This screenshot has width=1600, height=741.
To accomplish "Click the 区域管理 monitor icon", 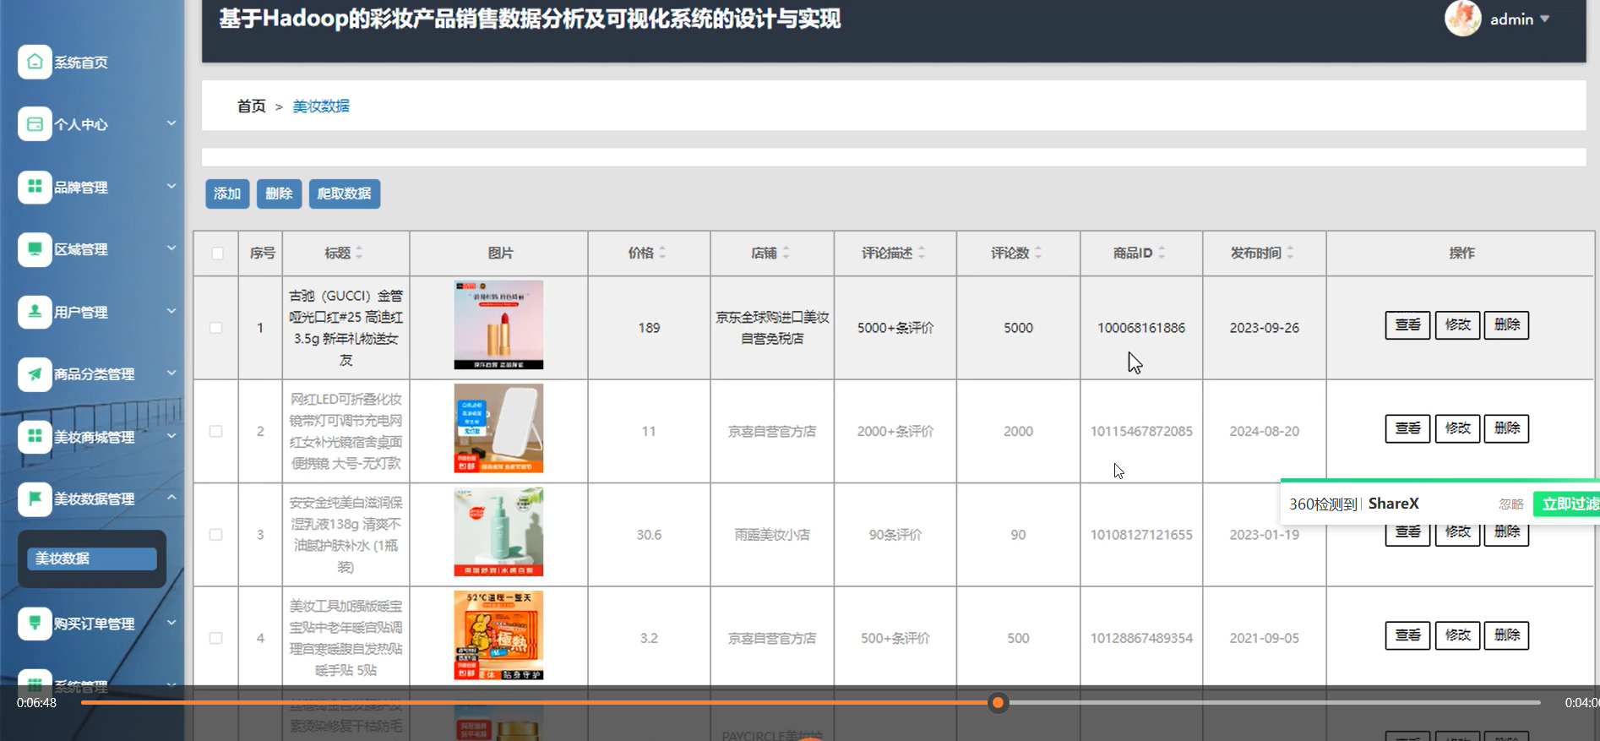I will coord(35,249).
